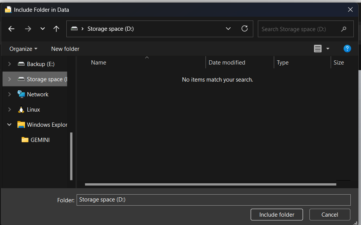Open the blue Help icon
The height and width of the screenshot is (225, 361).
point(347,49)
